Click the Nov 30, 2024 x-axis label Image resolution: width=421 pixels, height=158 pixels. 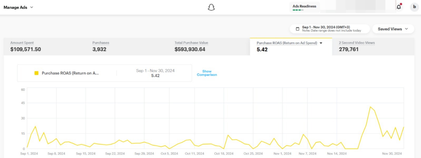click(392, 154)
